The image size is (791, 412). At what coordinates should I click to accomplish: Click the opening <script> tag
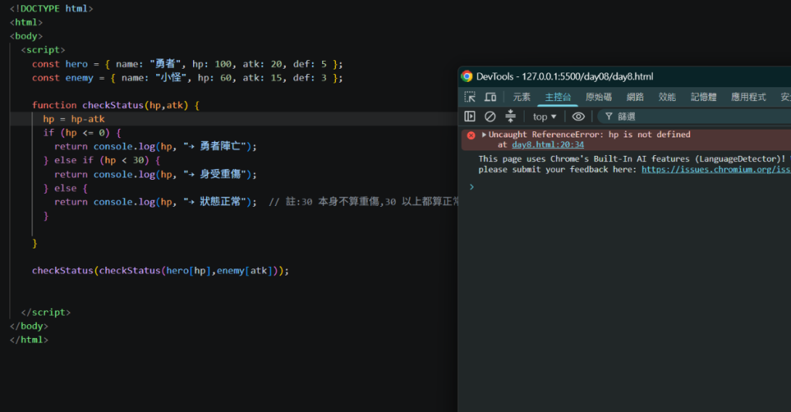coord(43,50)
